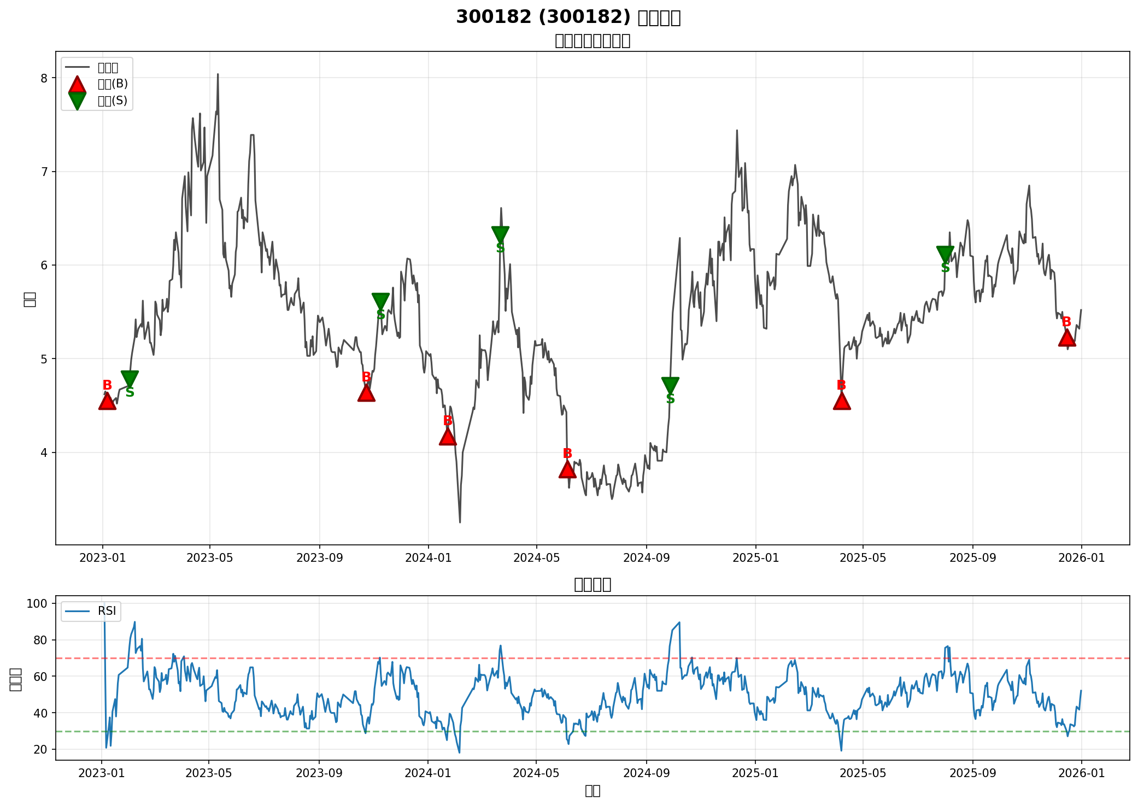Click the green sell marker near 2023-11
Screen dimensions: 1138x805
click(x=380, y=301)
